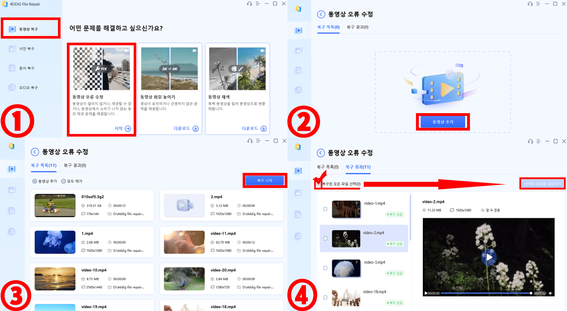Open the 동영상 오류 수정 card thumbnail

[x=101, y=69]
